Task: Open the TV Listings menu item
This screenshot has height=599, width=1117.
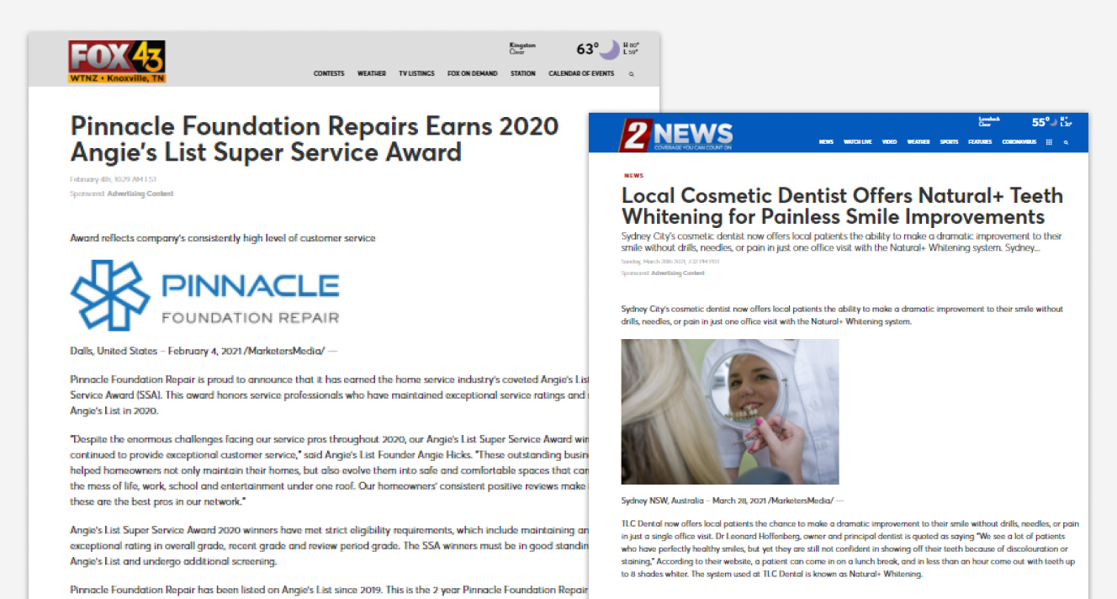Action: coord(416,74)
